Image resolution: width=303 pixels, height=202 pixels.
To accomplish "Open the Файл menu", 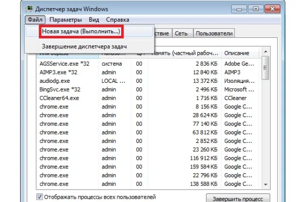I will 35,20.
